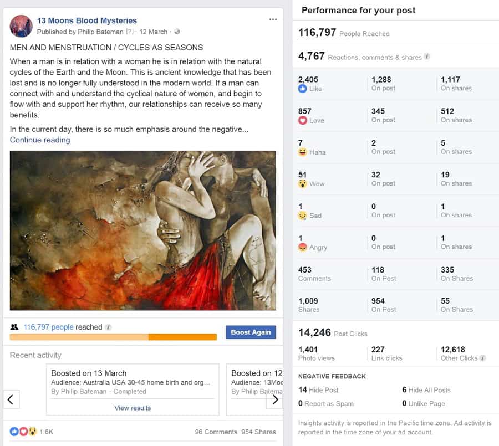Click the 0 Report as Spam entry

326,404
